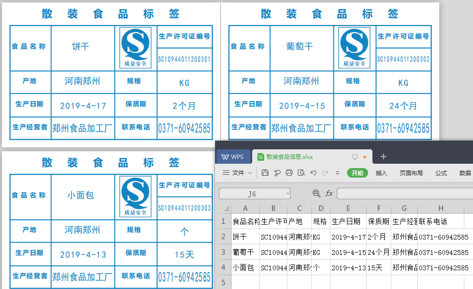Click the Export to PDF icon
The height and width of the screenshot is (289, 473).
(277, 173)
